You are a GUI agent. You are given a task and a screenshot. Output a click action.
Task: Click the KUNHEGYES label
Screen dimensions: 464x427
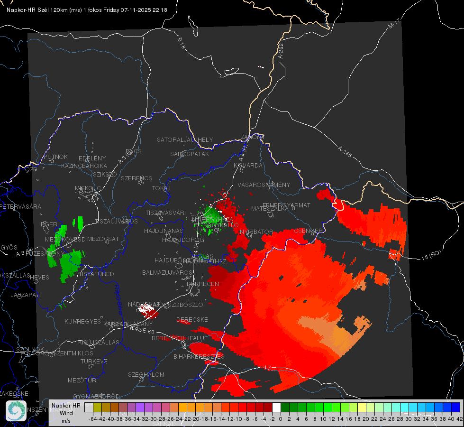tap(83, 321)
